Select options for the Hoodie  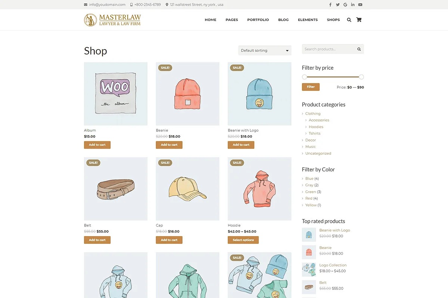243,240
